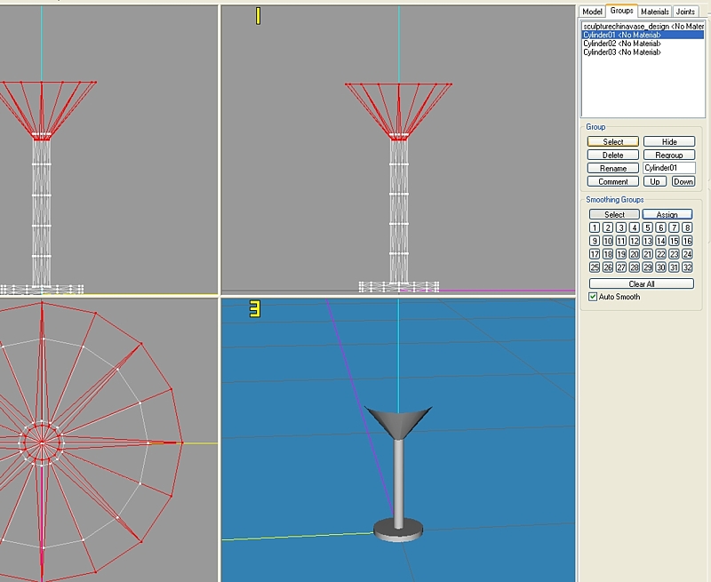Click the group name field containing Cylinder01
711x582 pixels.
(x=669, y=168)
